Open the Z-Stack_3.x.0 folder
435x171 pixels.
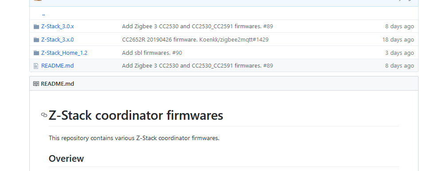coord(57,39)
